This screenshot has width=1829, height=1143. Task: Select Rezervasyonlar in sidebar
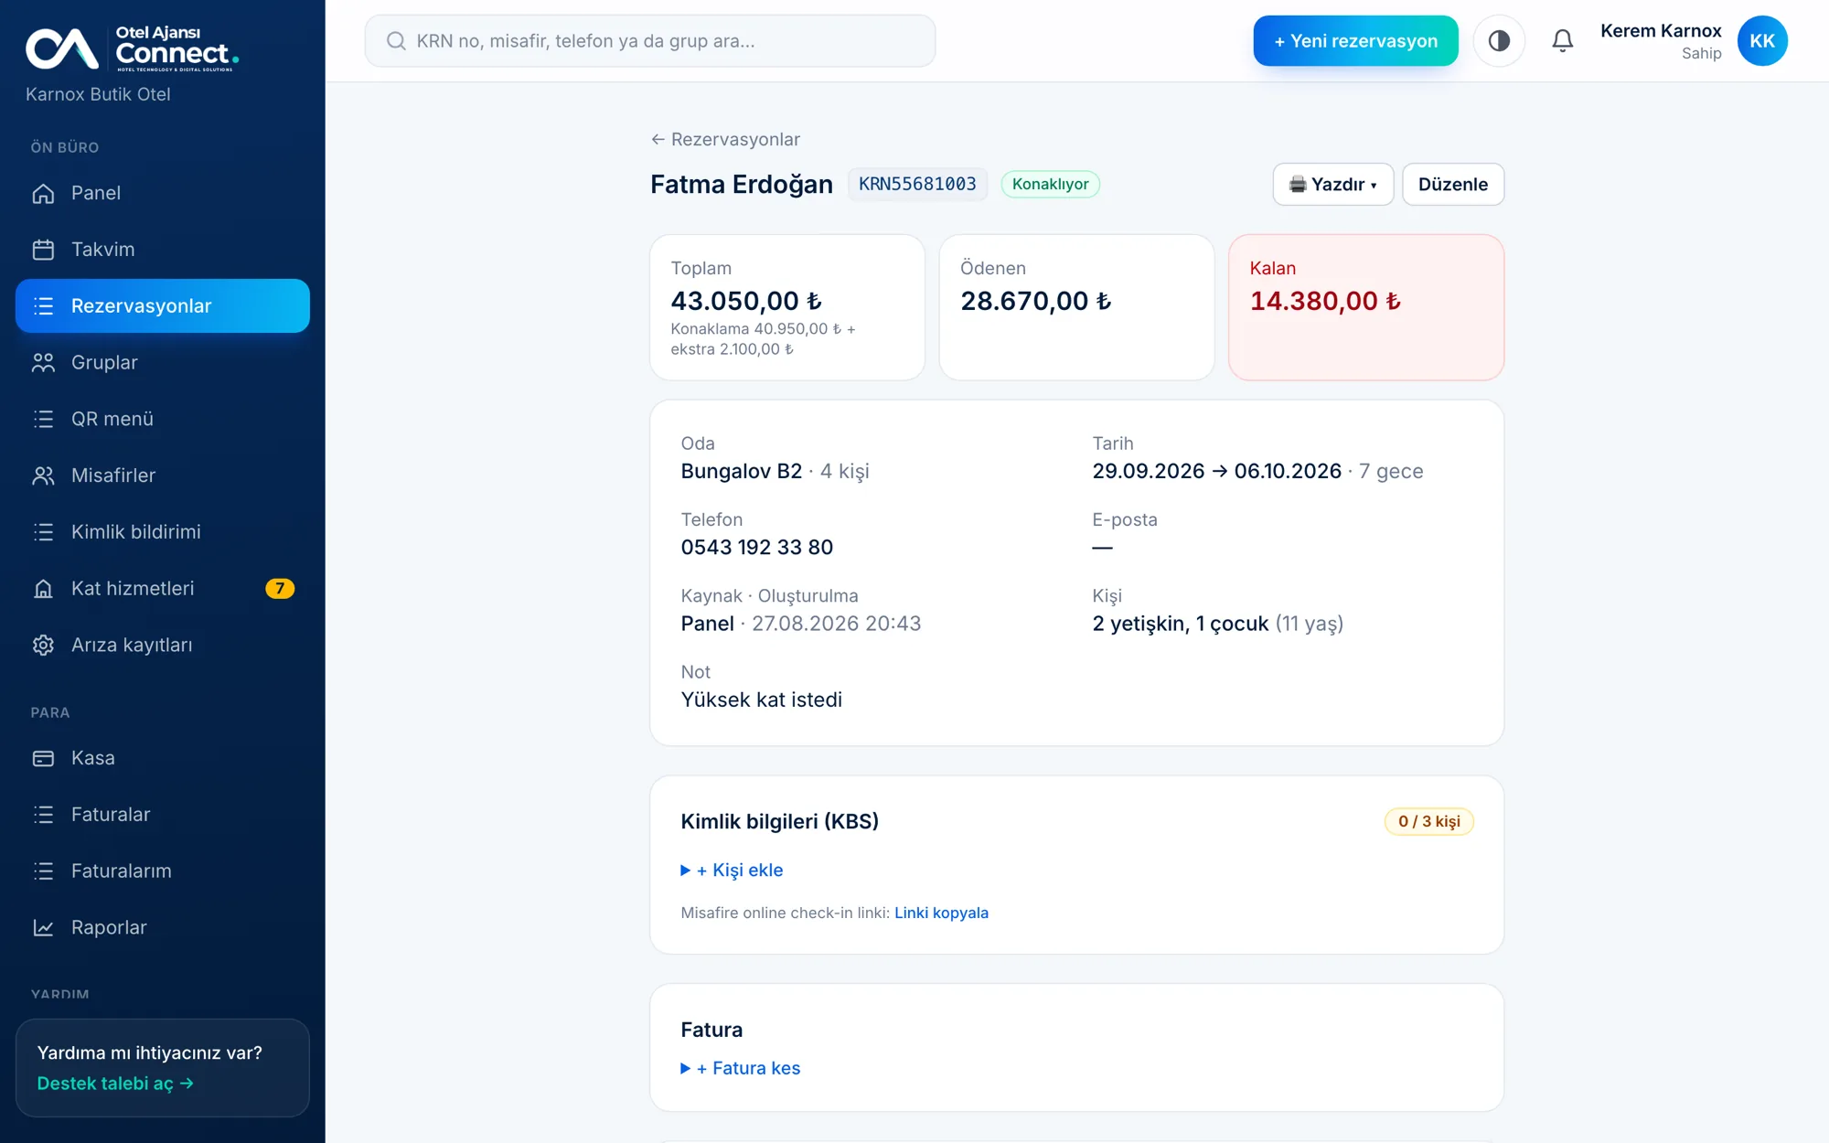point(163,305)
